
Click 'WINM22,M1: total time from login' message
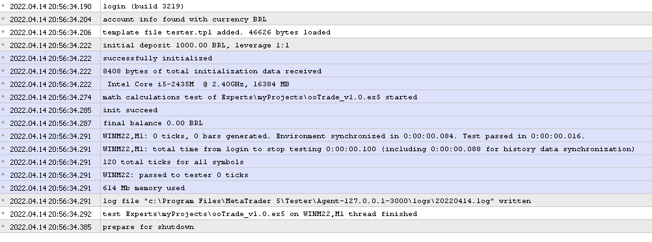click(369, 149)
